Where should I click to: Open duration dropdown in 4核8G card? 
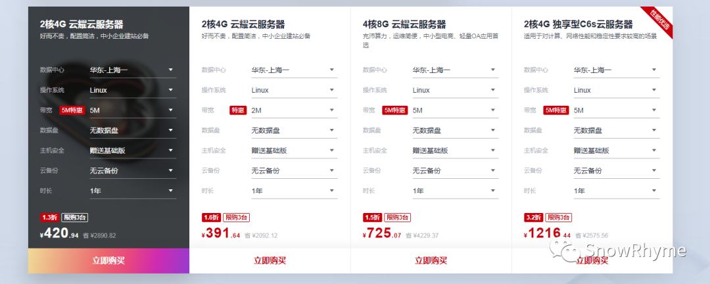tap(456, 191)
